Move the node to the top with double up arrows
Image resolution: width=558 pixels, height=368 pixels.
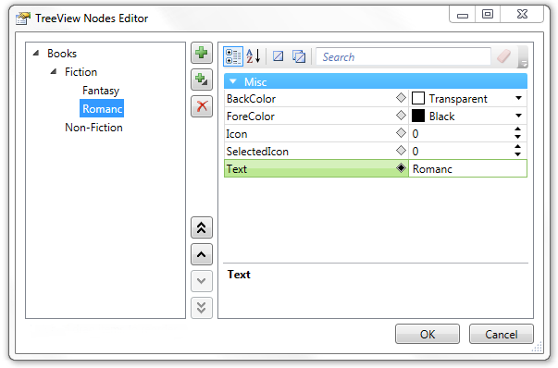click(202, 227)
